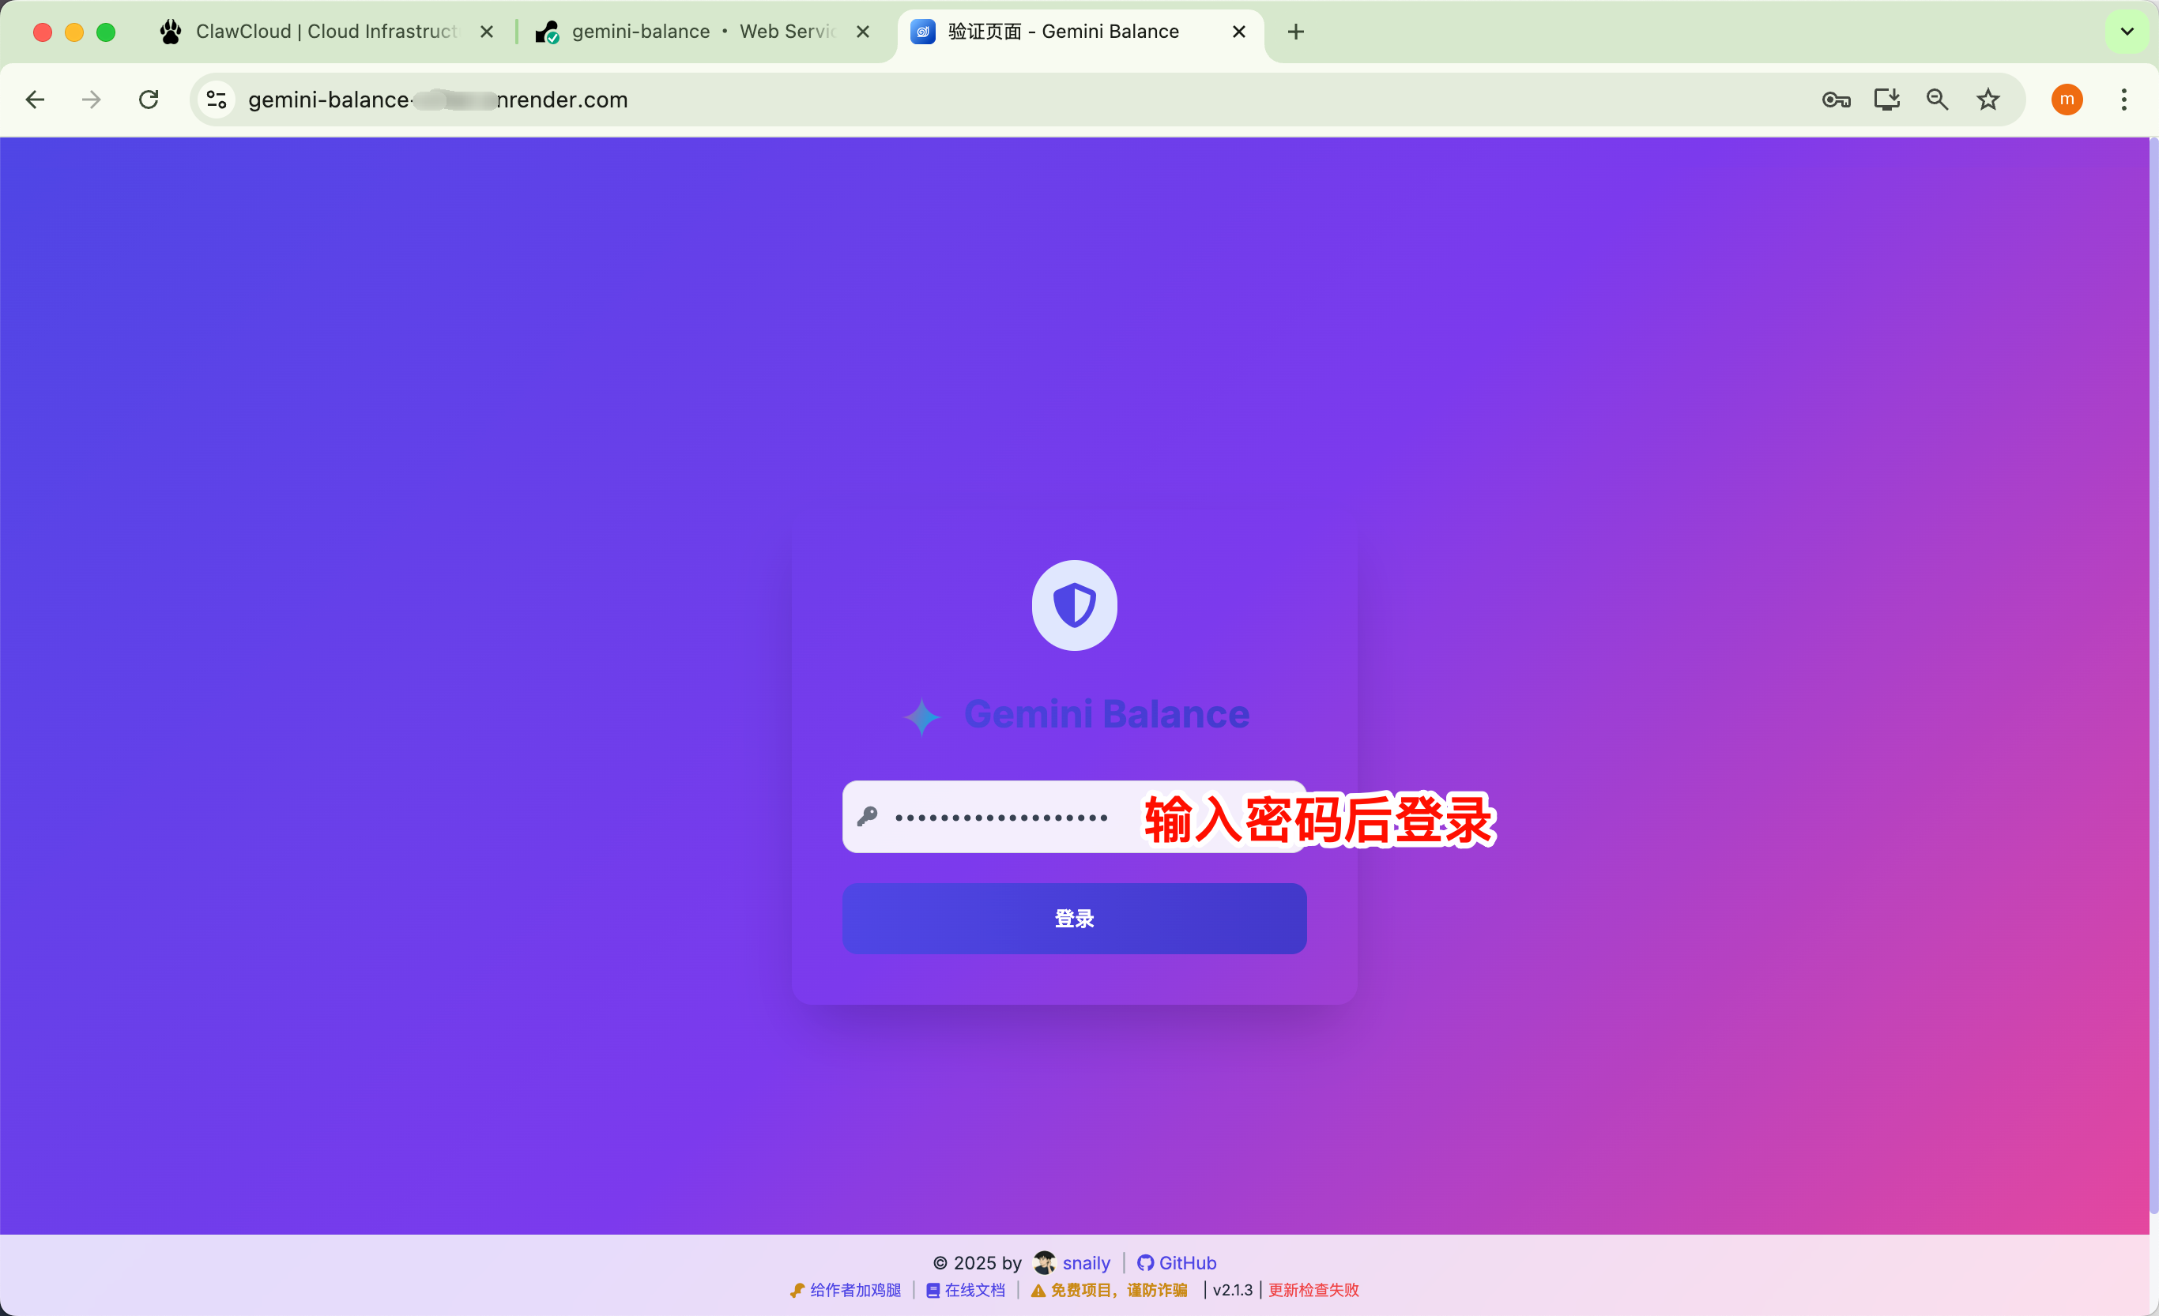Screen dimensions: 2159x1316
Task: Reload the current page
Action: point(149,100)
